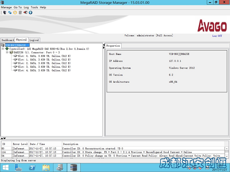
Task: Open the Tools menu
Action: (34, 7)
